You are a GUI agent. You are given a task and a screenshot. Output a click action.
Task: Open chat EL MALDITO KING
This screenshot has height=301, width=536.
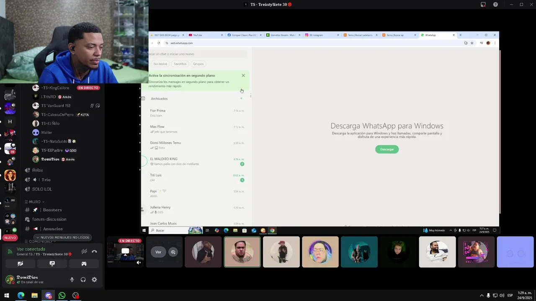[196, 161]
